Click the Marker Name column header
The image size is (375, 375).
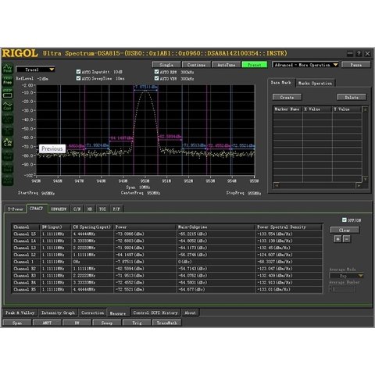point(287,109)
